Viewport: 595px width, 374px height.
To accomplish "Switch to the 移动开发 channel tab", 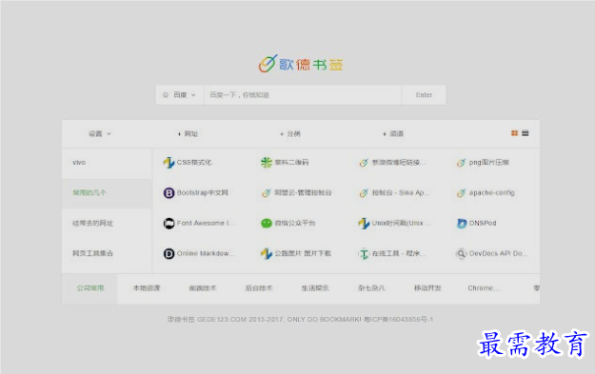I will pos(427,288).
